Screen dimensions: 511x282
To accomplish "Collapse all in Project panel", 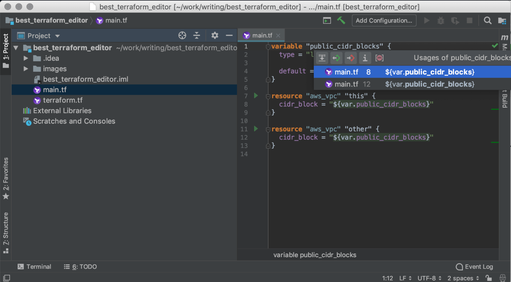I will [197, 35].
